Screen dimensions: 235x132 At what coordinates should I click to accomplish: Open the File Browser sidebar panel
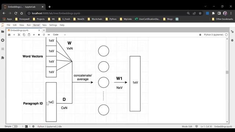pyautogui.click(x=3, y=32)
